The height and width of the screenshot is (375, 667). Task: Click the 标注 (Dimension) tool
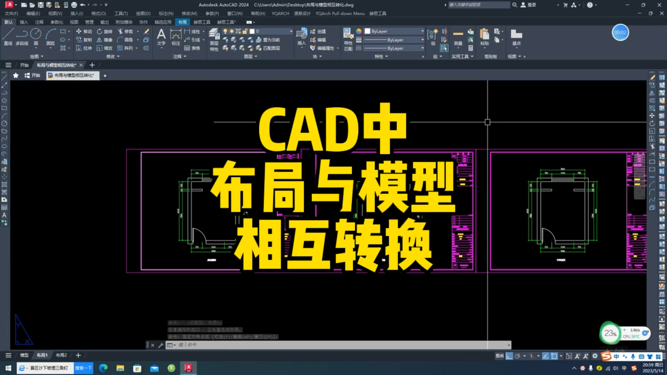(x=175, y=36)
